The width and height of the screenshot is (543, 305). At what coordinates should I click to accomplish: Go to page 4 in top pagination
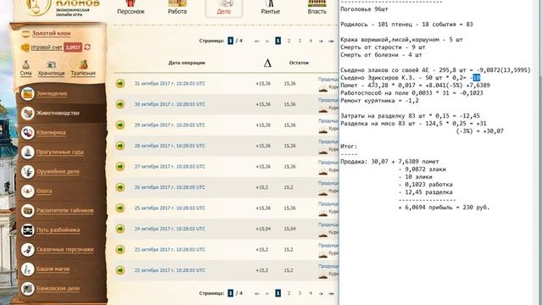(x=311, y=41)
